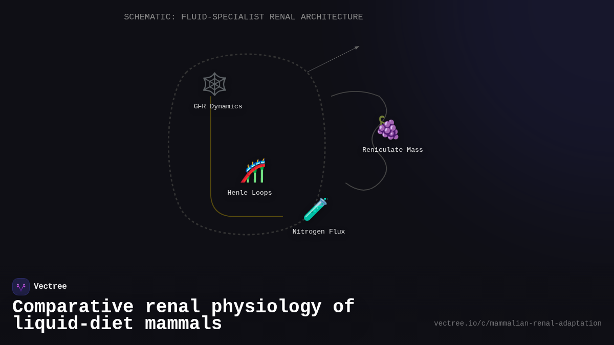614x345 pixels.
Task: Switch to the Vectree brand tab
Action: [50, 286]
